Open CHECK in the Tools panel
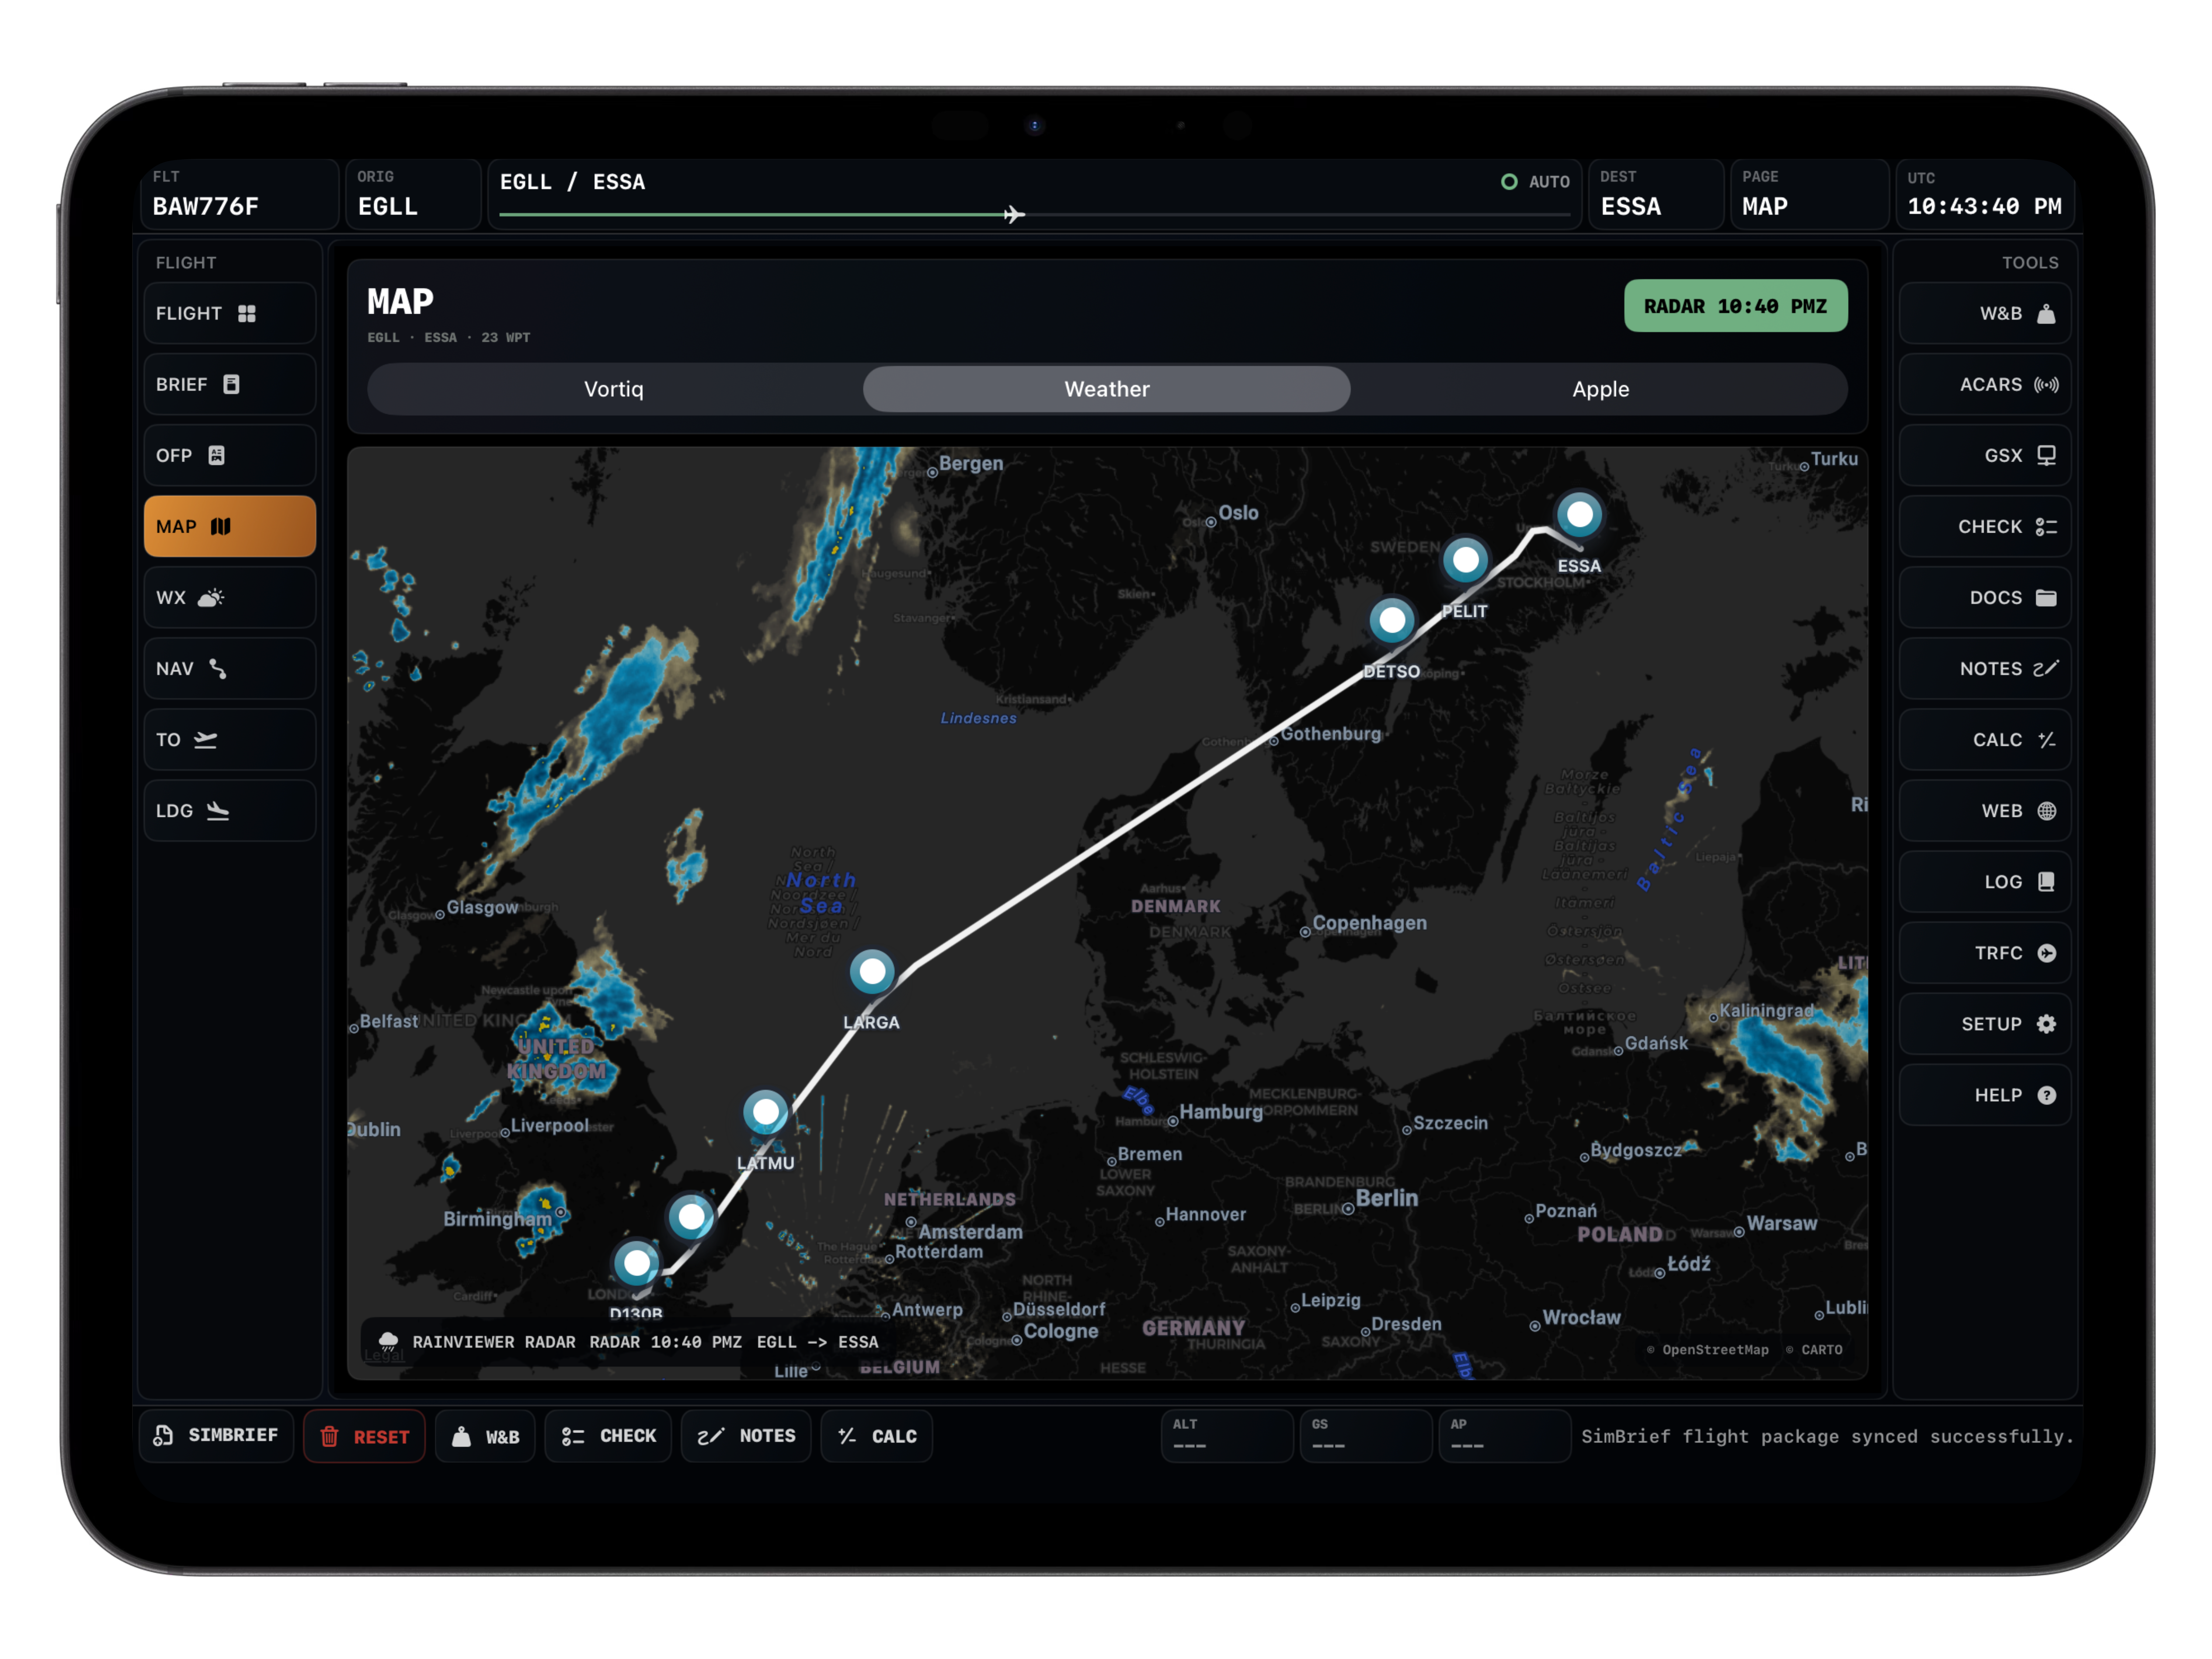This screenshot has height=1659, width=2212. pos(1985,527)
